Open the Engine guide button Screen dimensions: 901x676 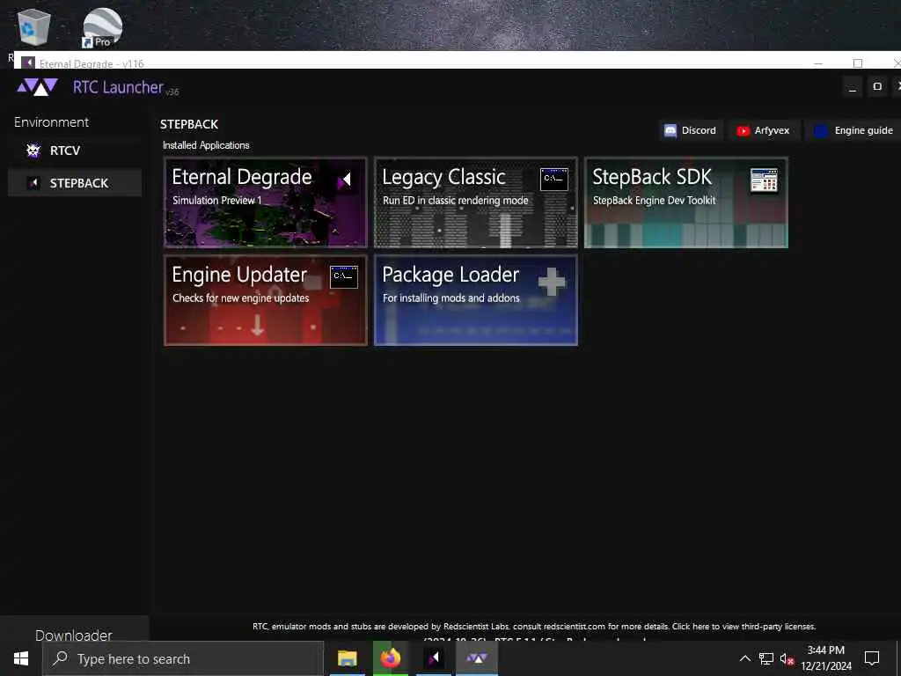click(853, 130)
